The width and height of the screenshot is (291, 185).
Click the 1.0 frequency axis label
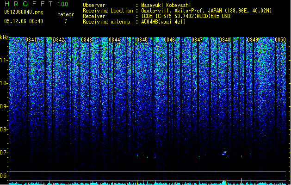click(x=4, y=83)
